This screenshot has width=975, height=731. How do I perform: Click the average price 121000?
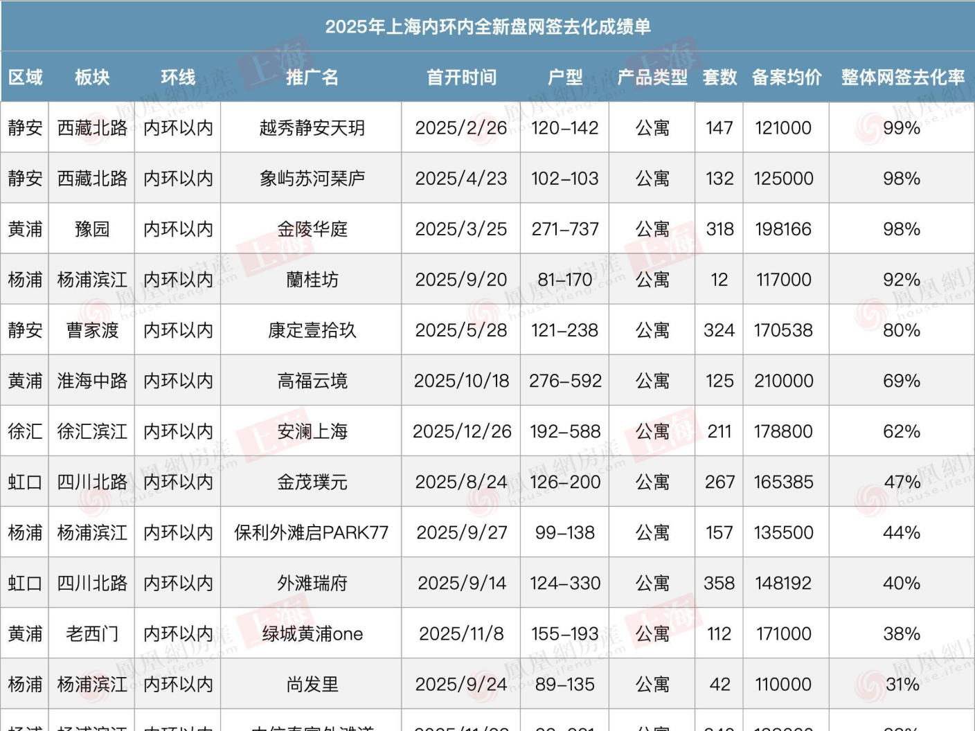(x=783, y=128)
